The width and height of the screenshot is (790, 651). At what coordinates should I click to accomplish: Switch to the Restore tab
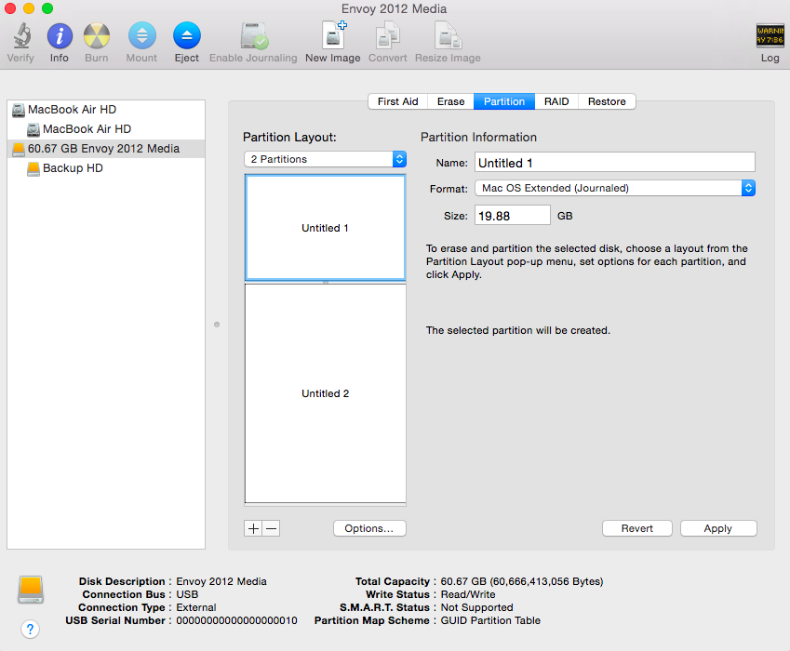[x=607, y=101]
